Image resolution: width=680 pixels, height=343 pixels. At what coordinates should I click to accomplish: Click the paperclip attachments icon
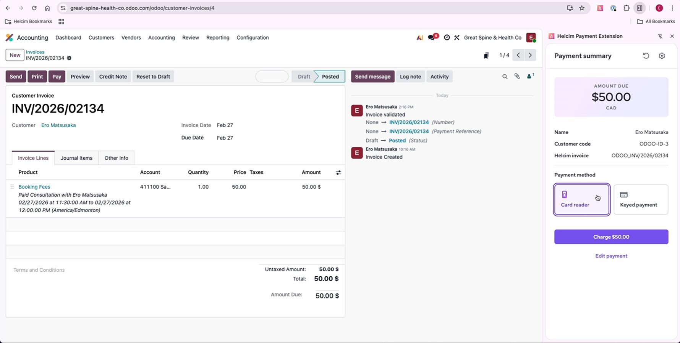[x=517, y=76]
